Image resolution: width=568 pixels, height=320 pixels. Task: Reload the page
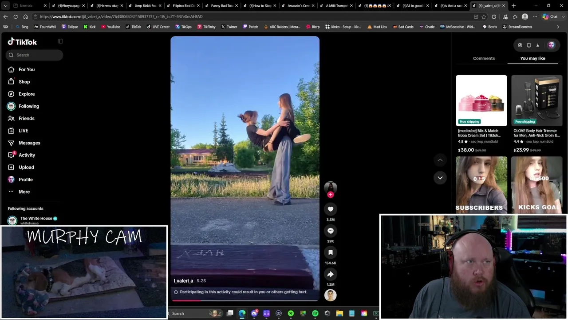pyautogui.click(x=16, y=17)
